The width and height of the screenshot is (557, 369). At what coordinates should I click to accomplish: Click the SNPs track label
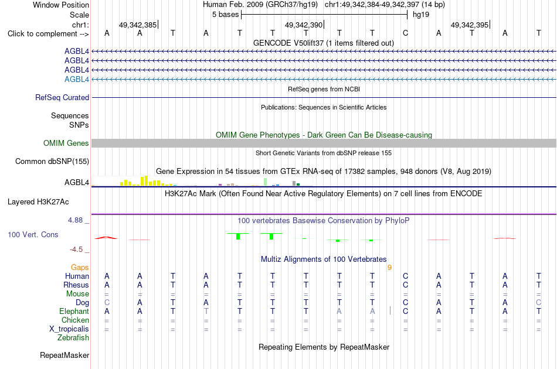click(79, 125)
